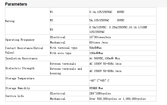
Task: Select the Dielectric Strength label
Action: coord(20,68)
